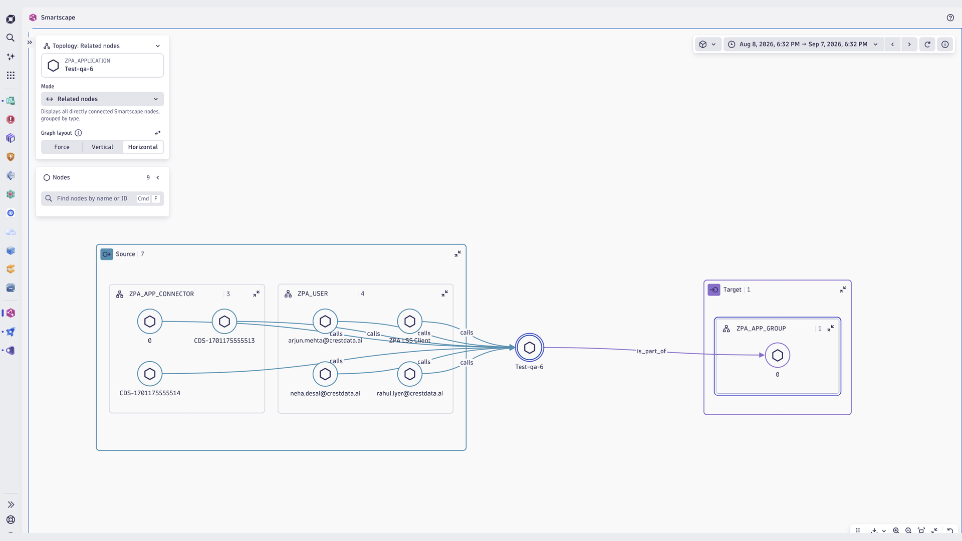Collapse the Nodes list panel

click(158, 177)
